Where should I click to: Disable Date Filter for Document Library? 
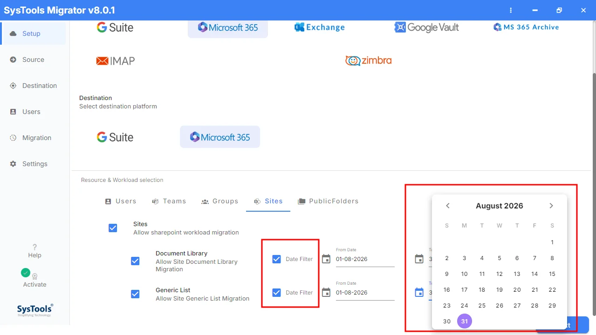click(x=276, y=259)
